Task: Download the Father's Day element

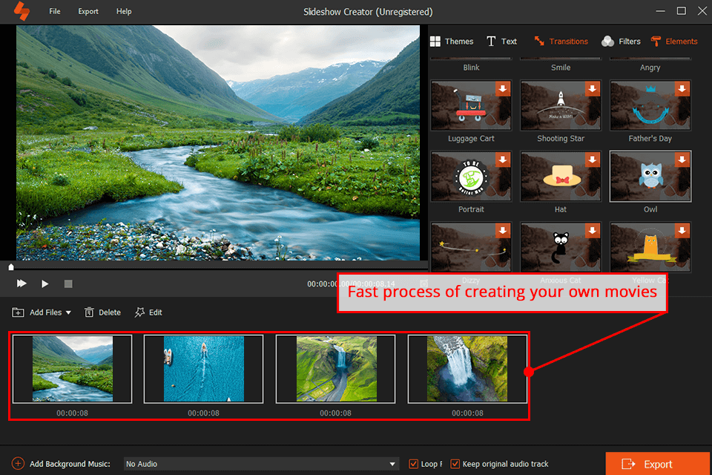Action: [682, 88]
